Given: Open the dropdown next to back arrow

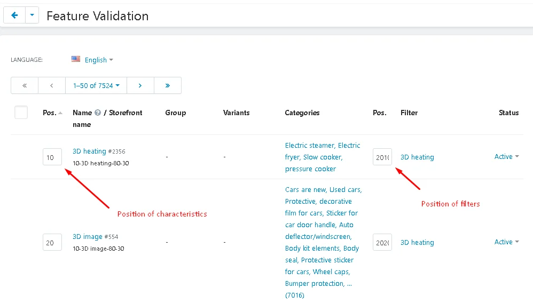Looking at the screenshot, I should click(x=32, y=15).
